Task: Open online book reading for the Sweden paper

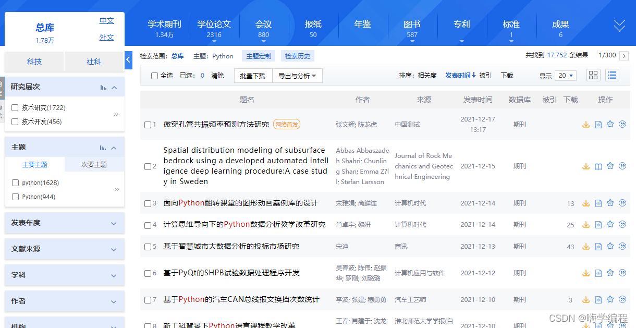Action: pos(598,166)
